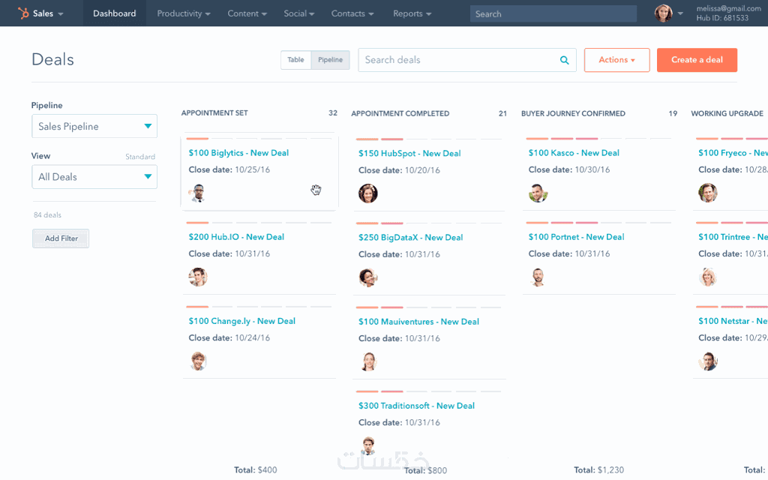The width and height of the screenshot is (768, 480).
Task: Click the Appointment Set column header
Action: (x=214, y=113)
